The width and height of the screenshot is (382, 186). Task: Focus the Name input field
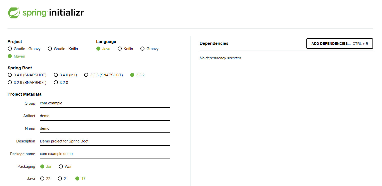click(105, 129)
